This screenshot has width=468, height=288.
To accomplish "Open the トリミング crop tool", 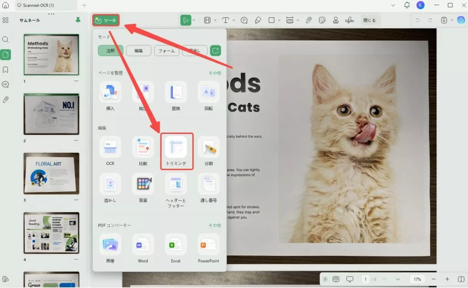I will point(176,151).
